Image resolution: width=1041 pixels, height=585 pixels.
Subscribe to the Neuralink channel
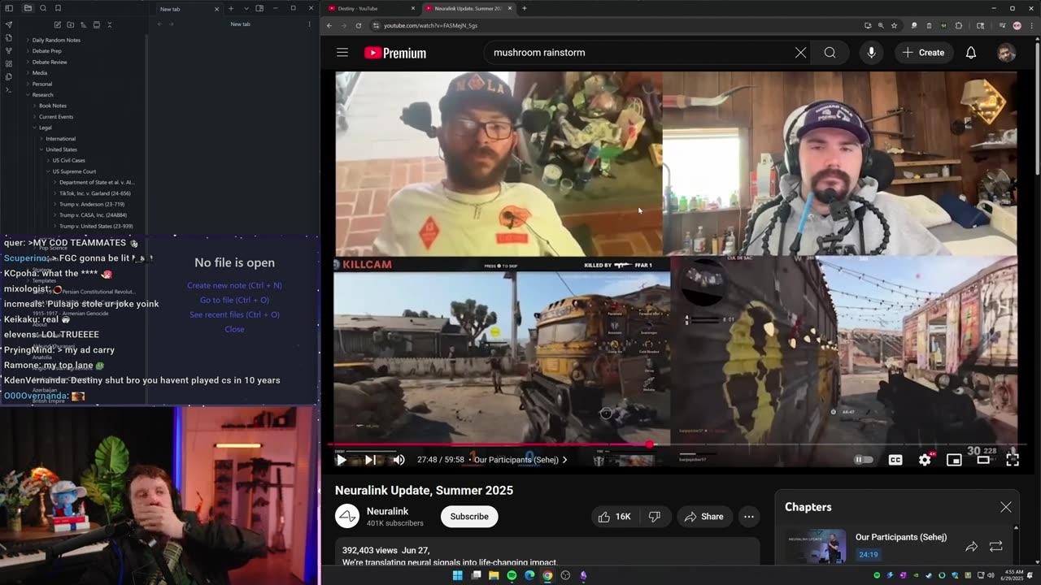[469, 517]
